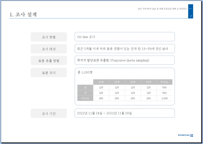
Task: Select the Purposive Quota sampling text box
Action: (x=125, y=60)
